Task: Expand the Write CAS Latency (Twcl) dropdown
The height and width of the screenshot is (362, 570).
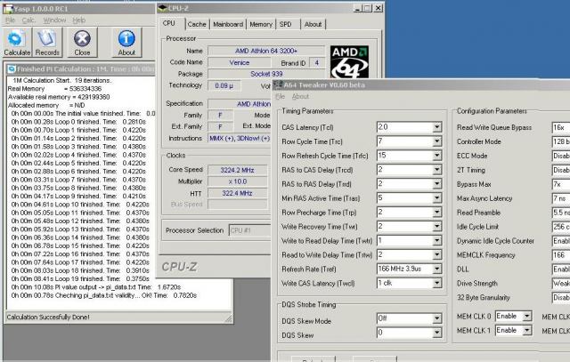Action: tap(437, 283)
